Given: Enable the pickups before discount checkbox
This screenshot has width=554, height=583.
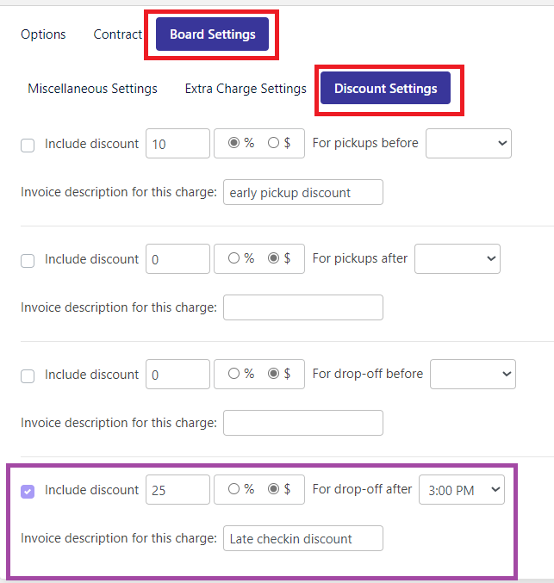Looking at the screenshot, I should pos(28,146).
